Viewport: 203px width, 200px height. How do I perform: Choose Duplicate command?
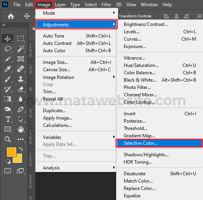[76, 111]
